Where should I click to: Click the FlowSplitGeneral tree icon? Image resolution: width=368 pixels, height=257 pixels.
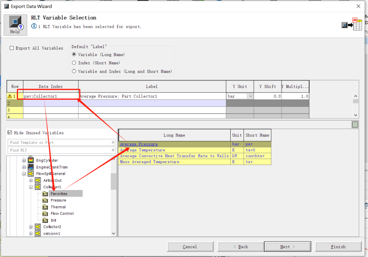coord(31,174)
